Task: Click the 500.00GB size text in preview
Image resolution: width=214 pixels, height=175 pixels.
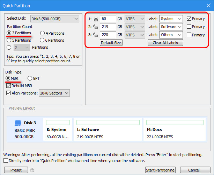Action: point(24,137)
